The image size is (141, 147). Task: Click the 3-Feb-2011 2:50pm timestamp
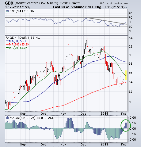point(19,7)
